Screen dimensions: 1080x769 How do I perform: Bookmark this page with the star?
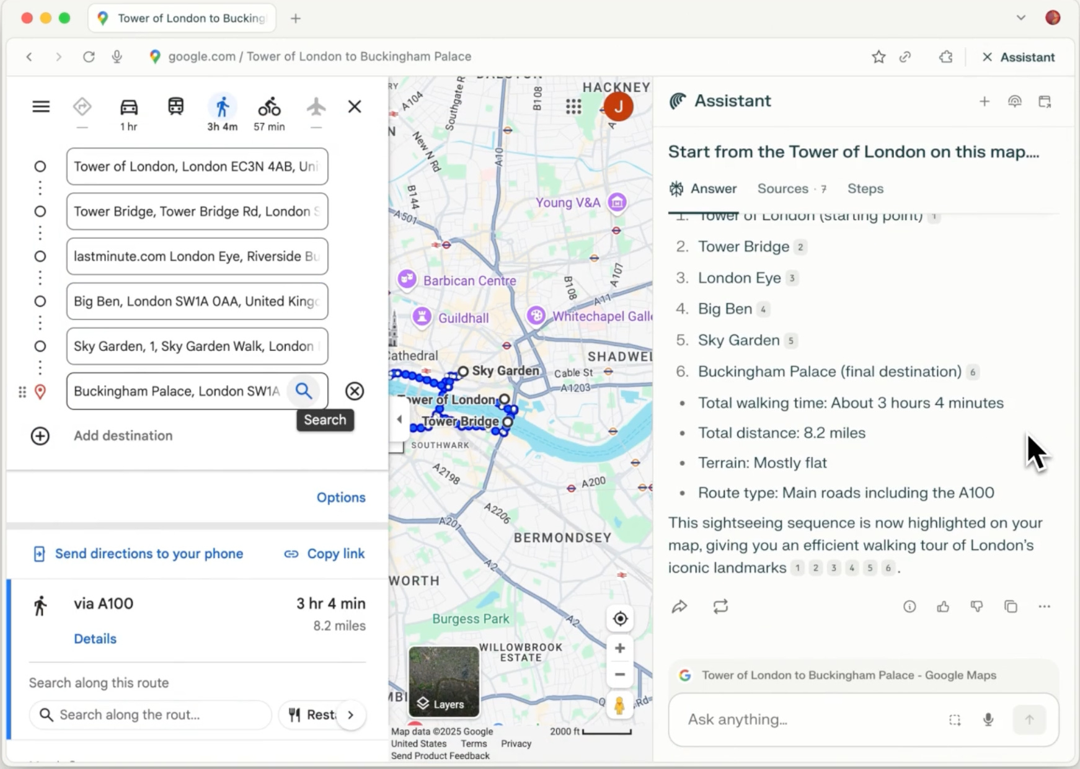tap(879, 57)
